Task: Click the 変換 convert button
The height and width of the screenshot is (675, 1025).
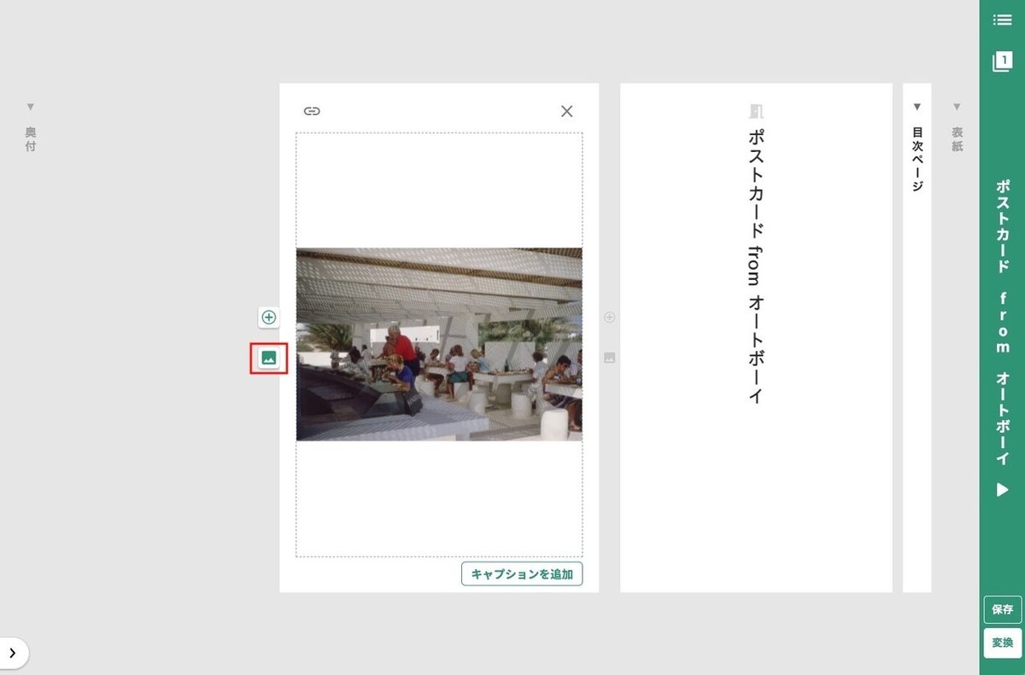Action: 1002,643
